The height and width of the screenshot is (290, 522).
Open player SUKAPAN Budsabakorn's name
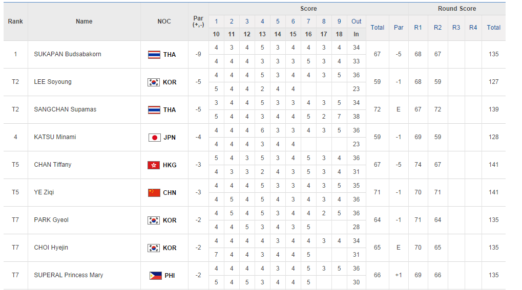[x=67, y=54]
